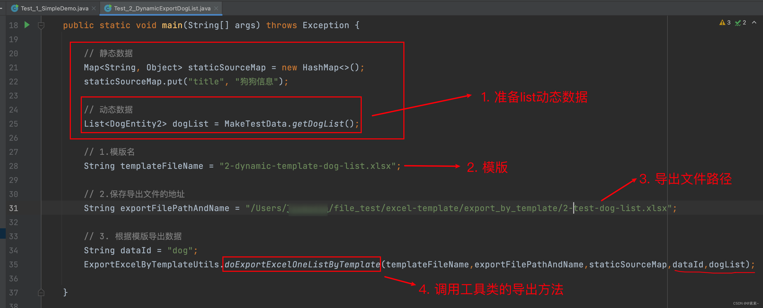
Task: Click exportFilePathAndName variable declaration
Action: point(175,208)
